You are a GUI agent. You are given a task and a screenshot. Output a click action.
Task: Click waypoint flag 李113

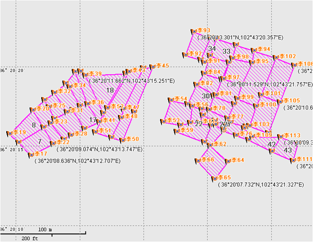pos(281,136)
